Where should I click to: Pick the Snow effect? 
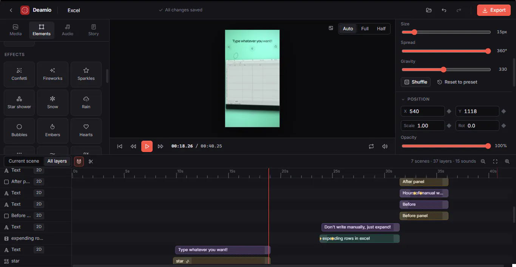[x=53, y=102]
